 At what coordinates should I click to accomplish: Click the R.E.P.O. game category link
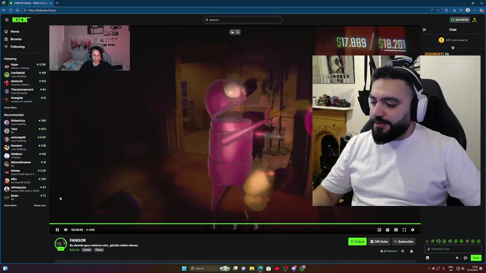click(74, 250)
